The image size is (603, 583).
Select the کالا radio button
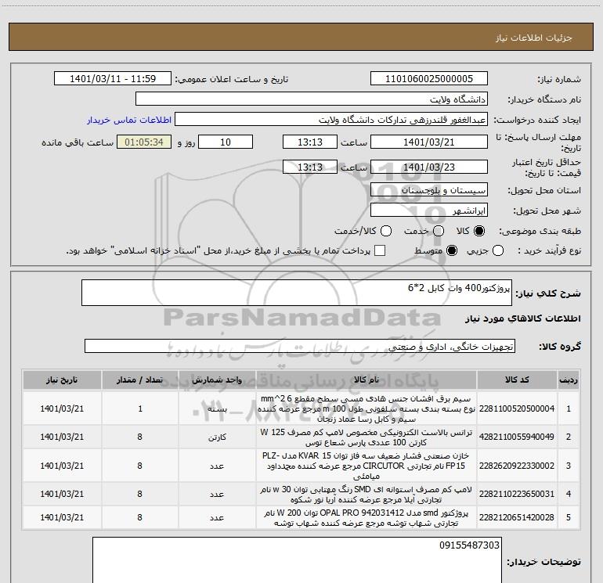click(x=479, y=231)
